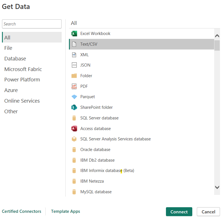
Task: Choose the JSON connector label
Action: (x=85, y=65)
